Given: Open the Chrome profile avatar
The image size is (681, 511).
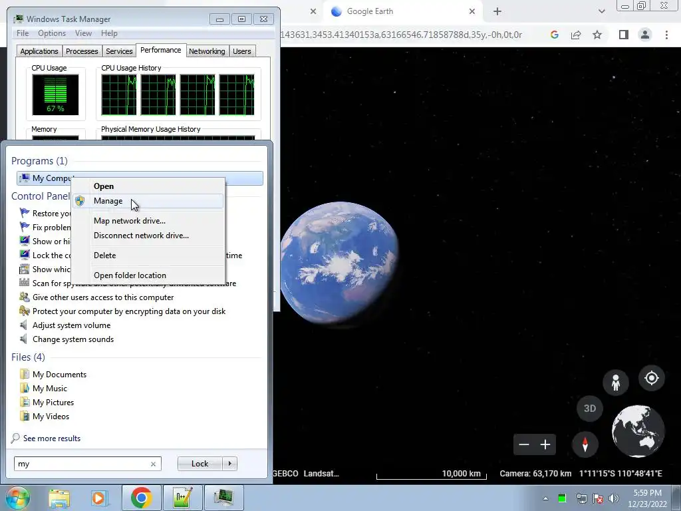Looking at the screenshot, I should click(x=645, y=35).
